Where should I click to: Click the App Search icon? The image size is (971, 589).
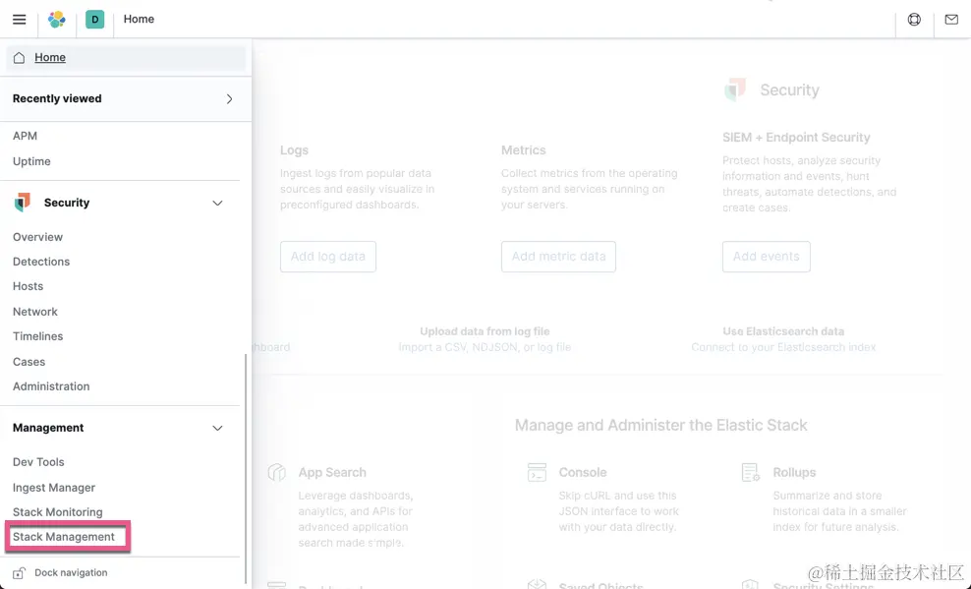click(277, 473)
